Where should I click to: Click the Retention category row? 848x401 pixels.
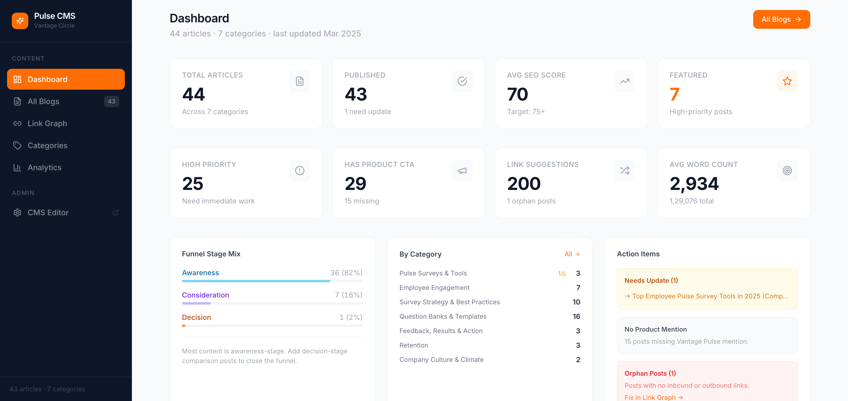coord(489,345)
